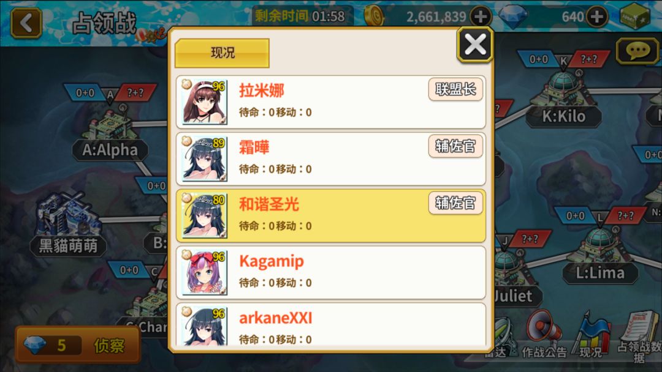The height and width of the screenshot is (372, 662).
Task: Select the K:Kilo base on the map
Action: [x=564, y=100]
